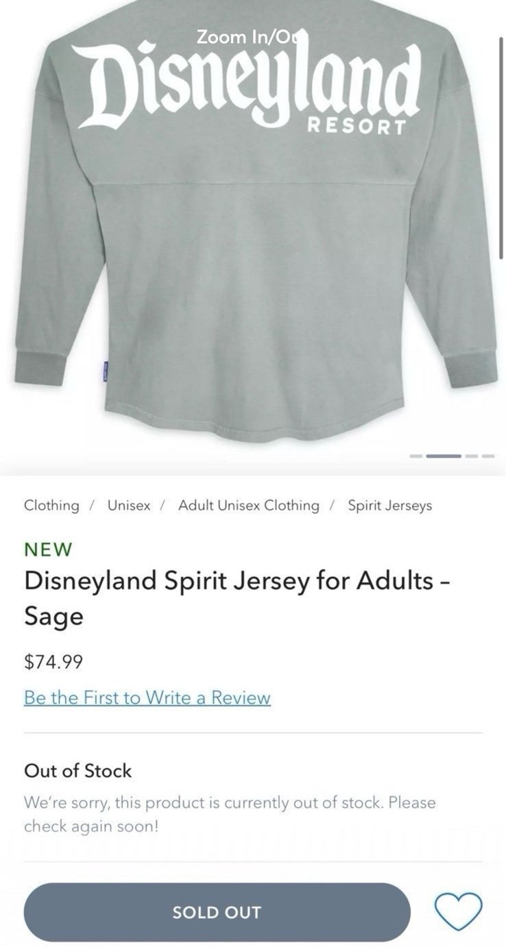Screen dimensions: 506x947
Task: Click the Disneyland Spirit Jersey product title
Action: point(238,598)
